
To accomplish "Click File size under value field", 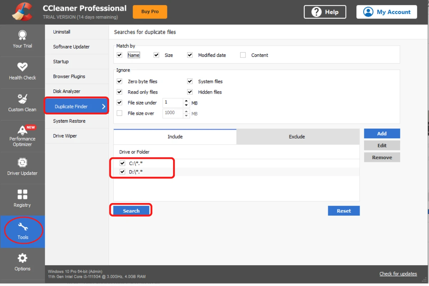I will click(173, 103).
